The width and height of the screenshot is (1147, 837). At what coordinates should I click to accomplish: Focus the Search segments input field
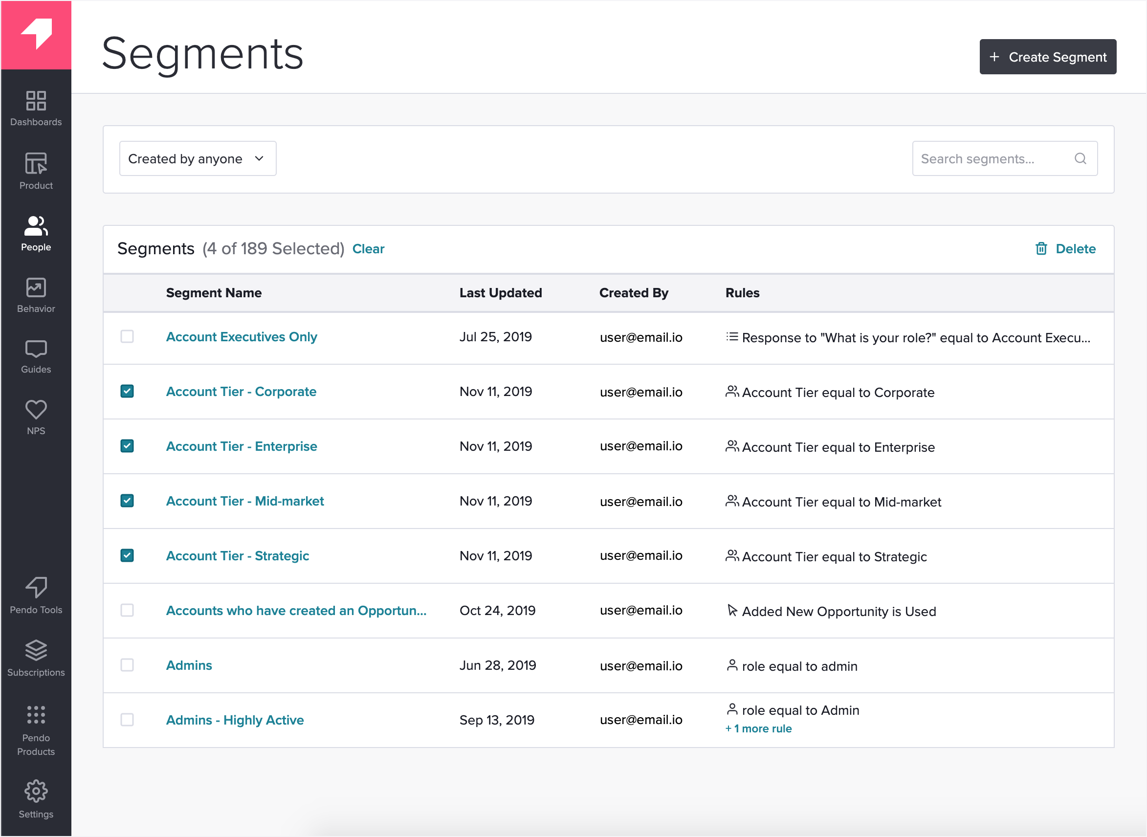(x=1005, y=158)
